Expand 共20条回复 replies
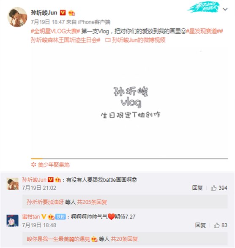The width and height of the screenshot is (235, 248). pyautogui.click(x=124, y=239)
